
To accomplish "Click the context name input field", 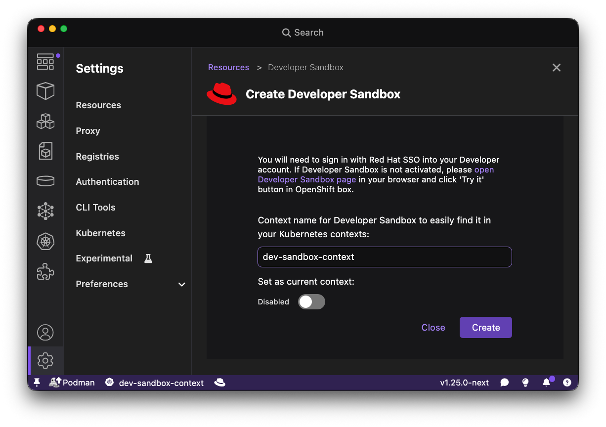I will [385, 257].
